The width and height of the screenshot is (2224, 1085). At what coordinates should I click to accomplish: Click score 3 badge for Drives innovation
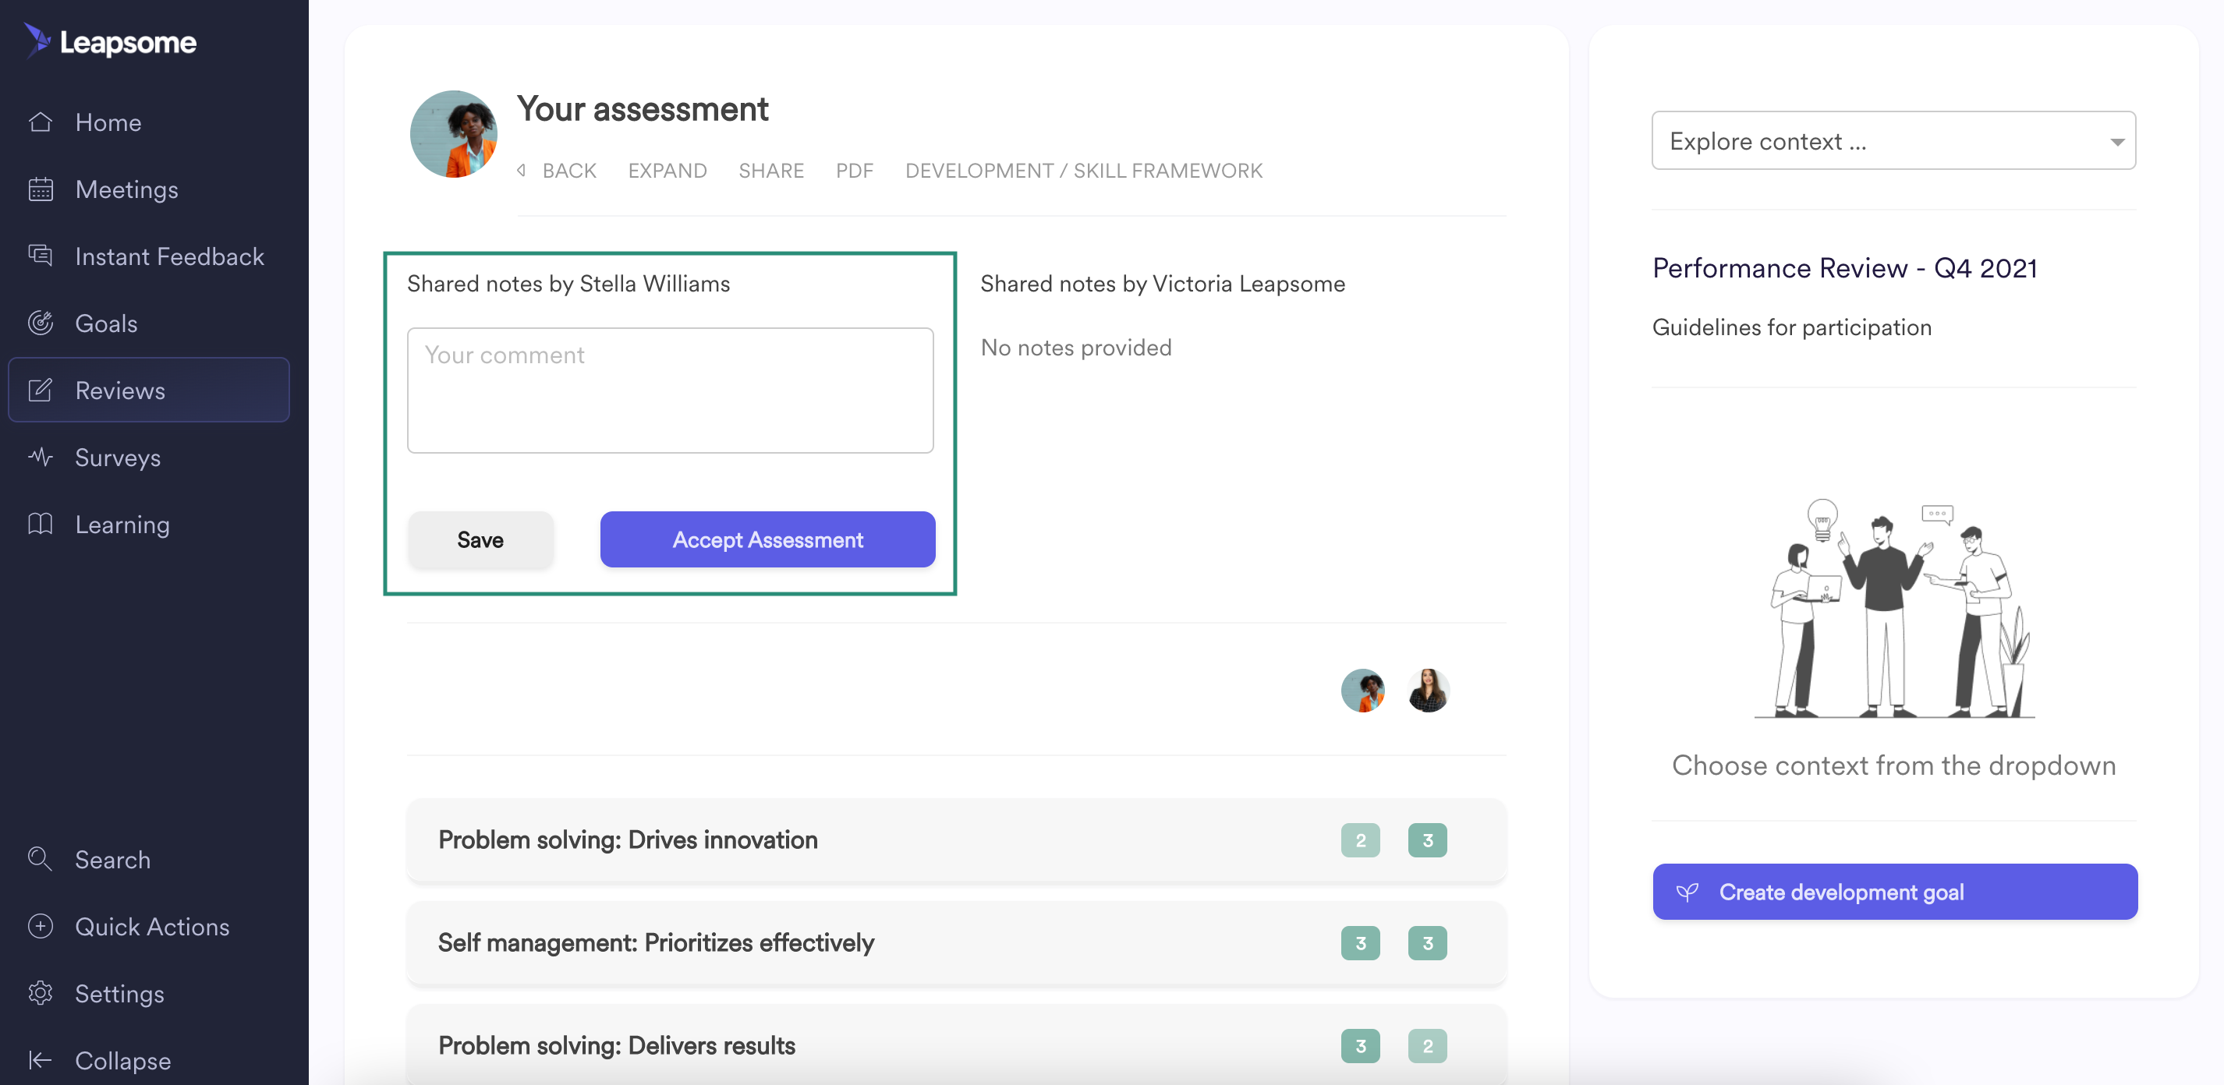click(x=1428, y=839)
